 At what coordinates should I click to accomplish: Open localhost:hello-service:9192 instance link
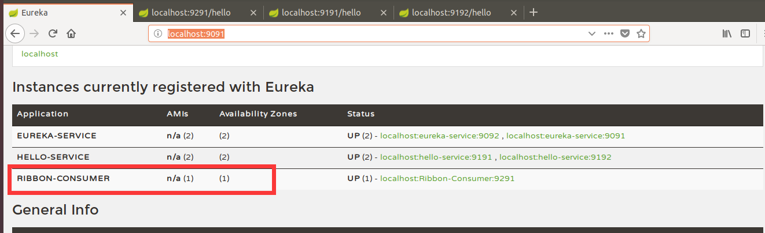(556, 157)
